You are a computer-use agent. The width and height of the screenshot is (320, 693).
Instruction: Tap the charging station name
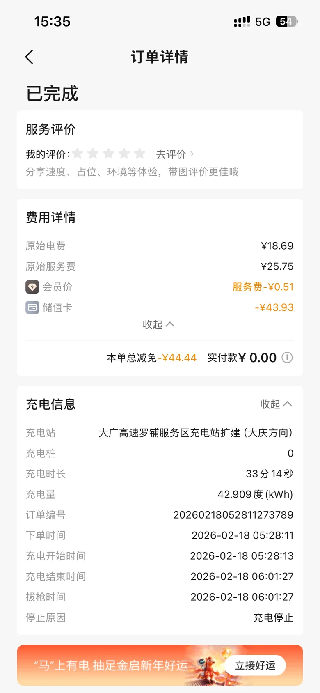click(x=196, y=433)
